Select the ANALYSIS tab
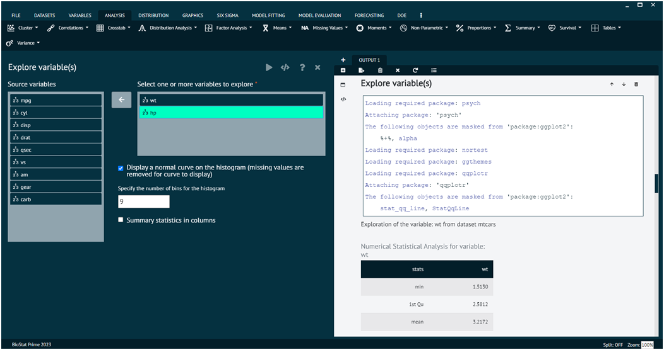664x350 pixels. [x=115, y=15]
